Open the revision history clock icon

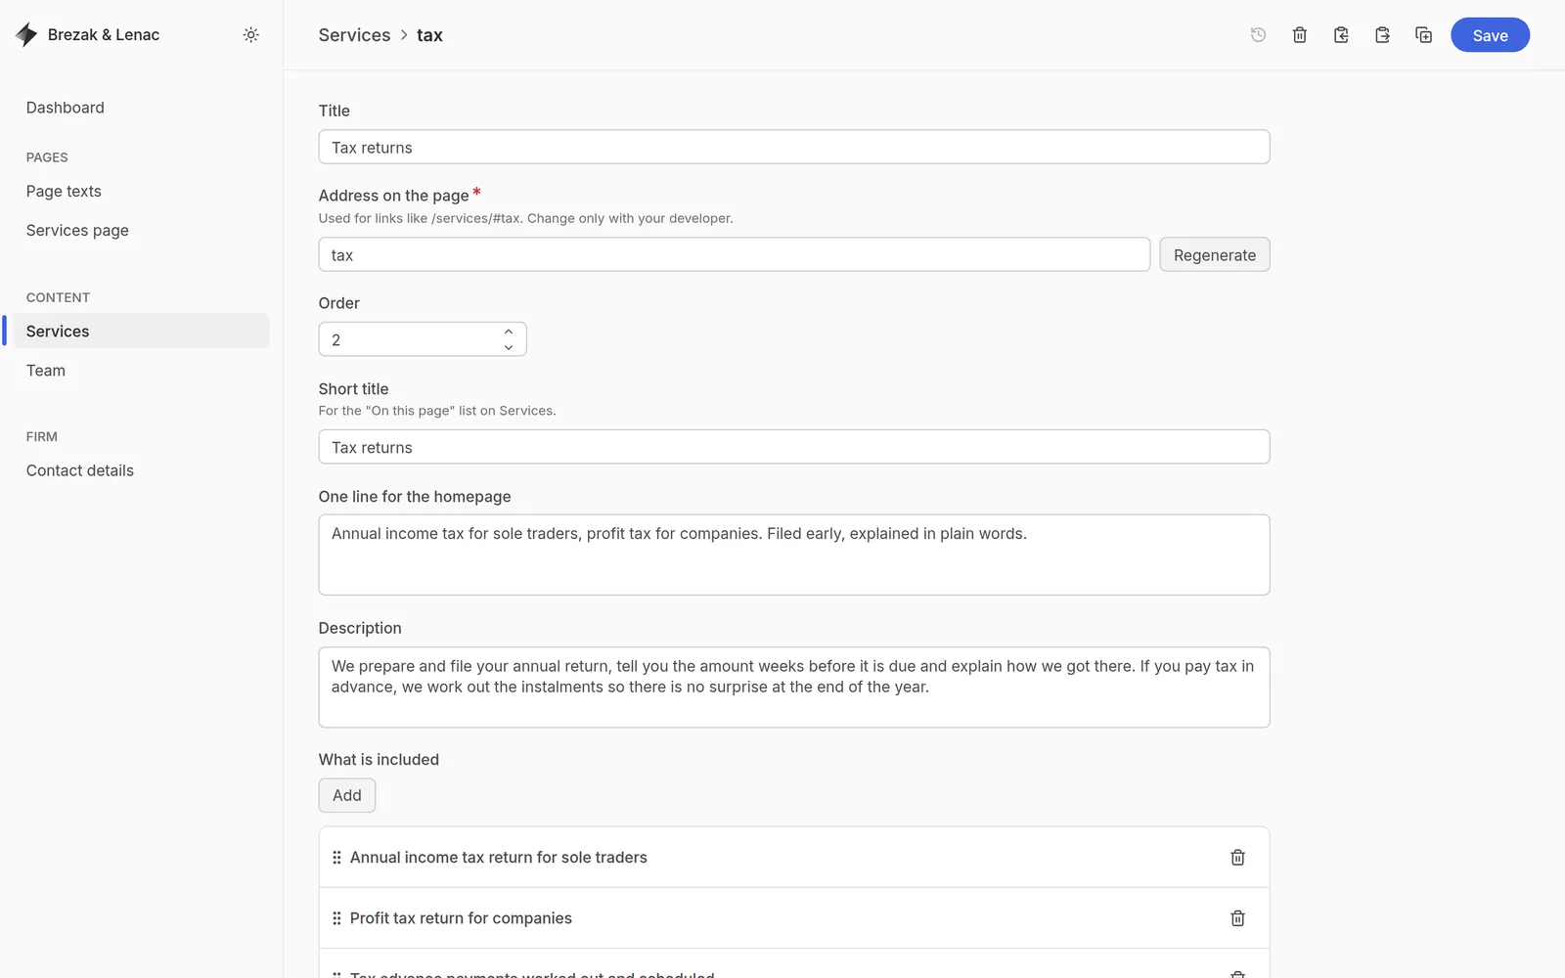1258,35
